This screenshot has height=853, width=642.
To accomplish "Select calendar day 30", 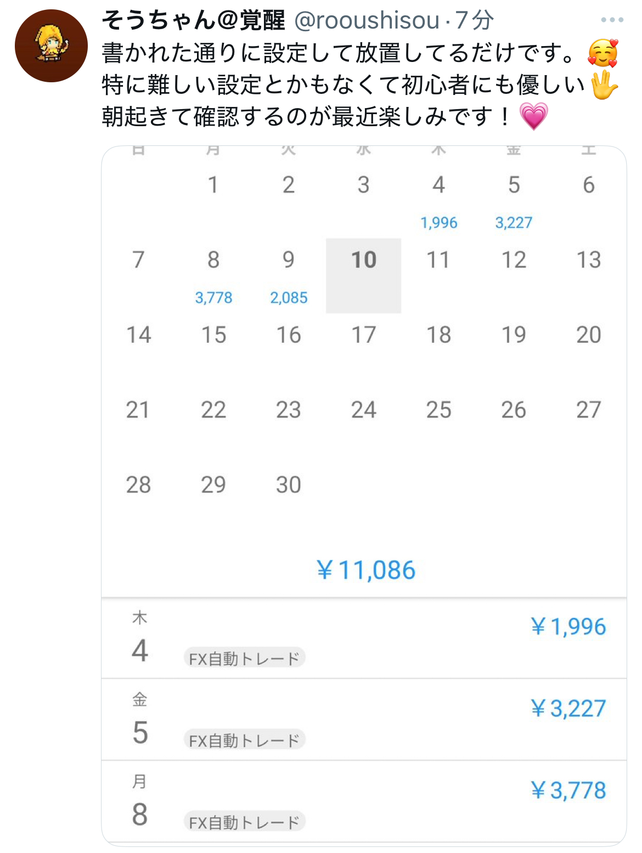I will tap(289, 485).
